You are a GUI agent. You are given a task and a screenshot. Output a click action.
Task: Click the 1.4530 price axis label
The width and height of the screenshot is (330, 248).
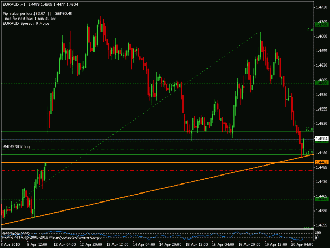pyautogui.click(x=322, y=124)
